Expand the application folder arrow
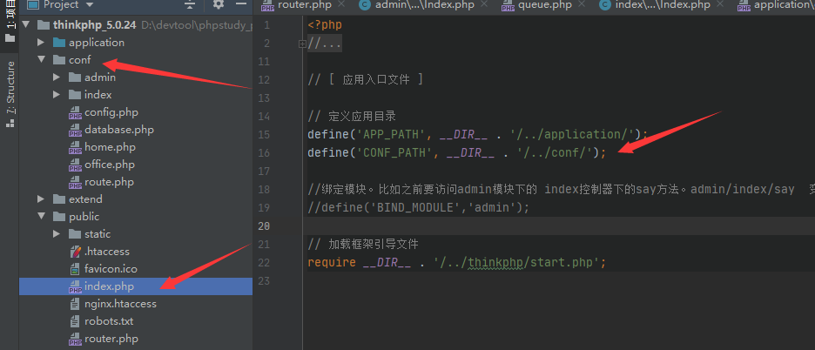 [x=41, y=43]
